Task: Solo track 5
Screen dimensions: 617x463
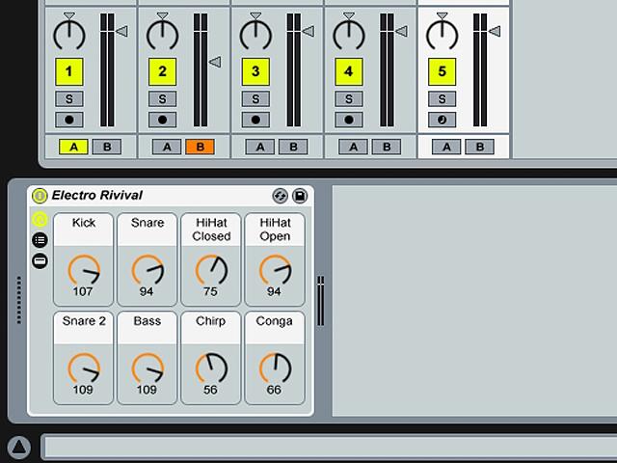Action: [x=442, y=98]
